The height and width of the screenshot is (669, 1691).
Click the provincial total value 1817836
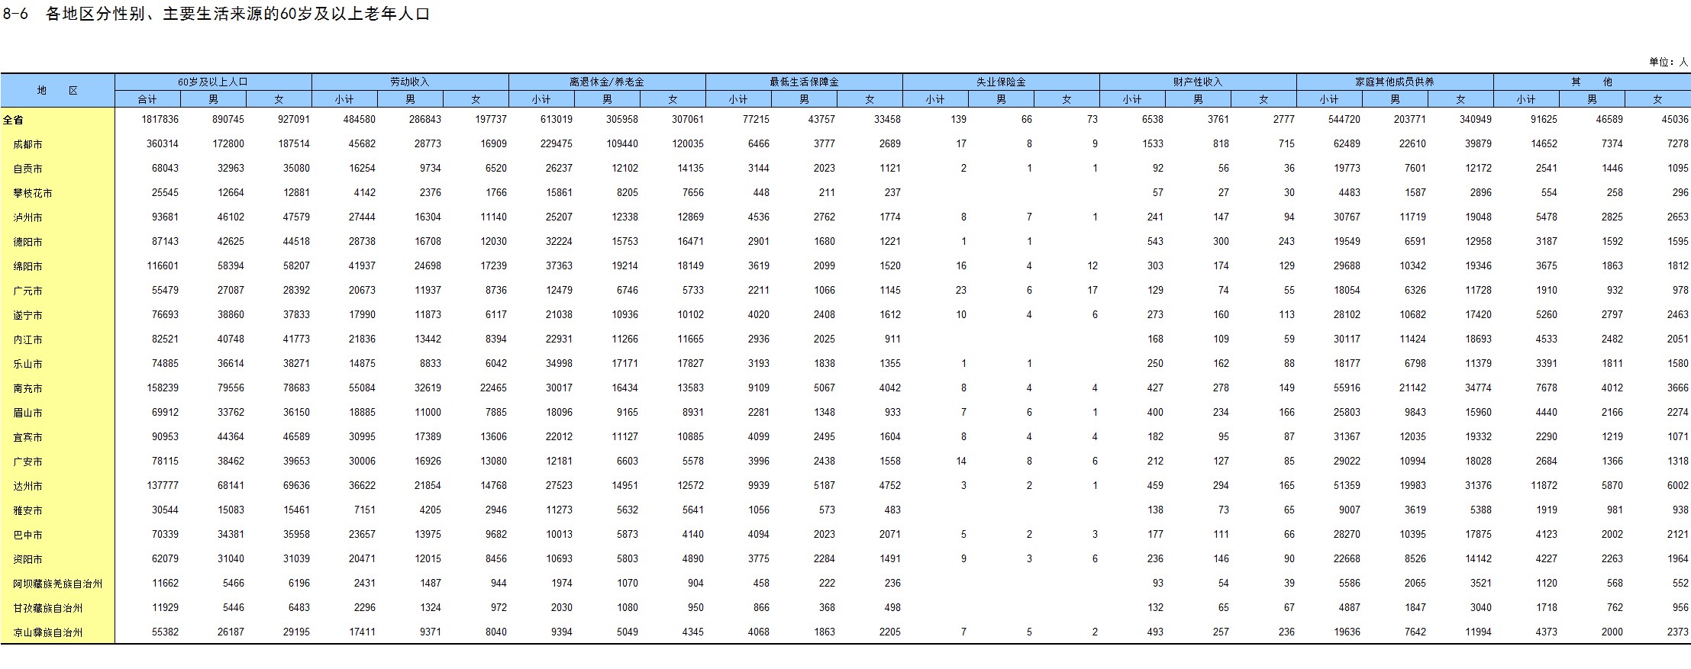[160, 120]
